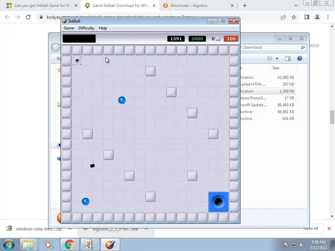Toggle the Chrome side panel
Screen dimensions: 335x251
click(307, 17)
